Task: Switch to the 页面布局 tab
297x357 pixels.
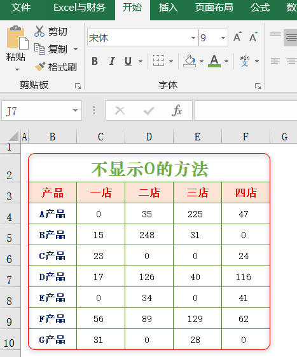Action: (x=214, y=8)
